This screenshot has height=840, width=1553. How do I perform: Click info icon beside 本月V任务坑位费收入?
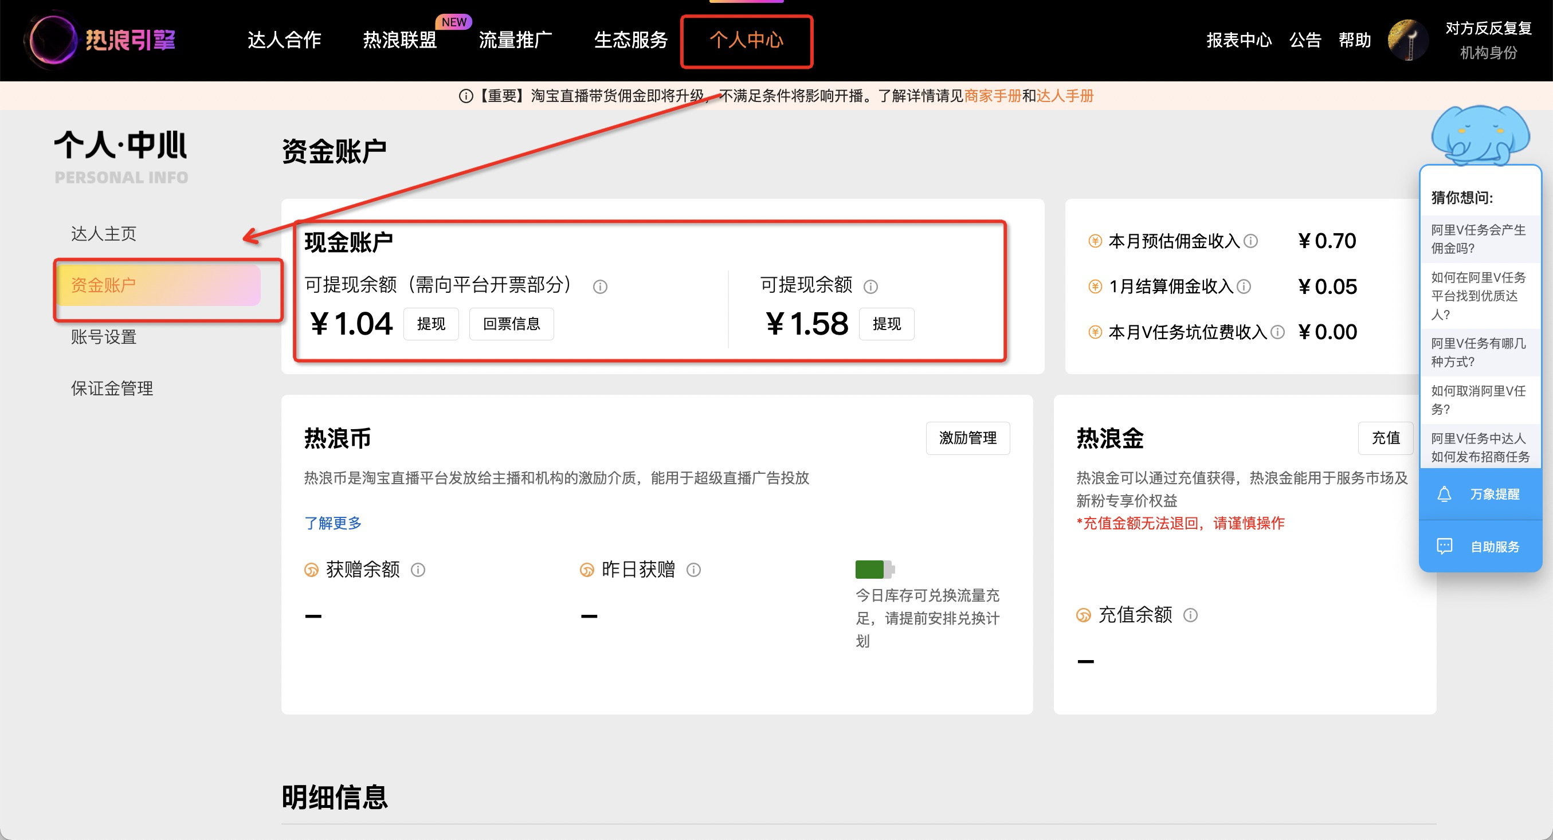[x=1277, y=332]
